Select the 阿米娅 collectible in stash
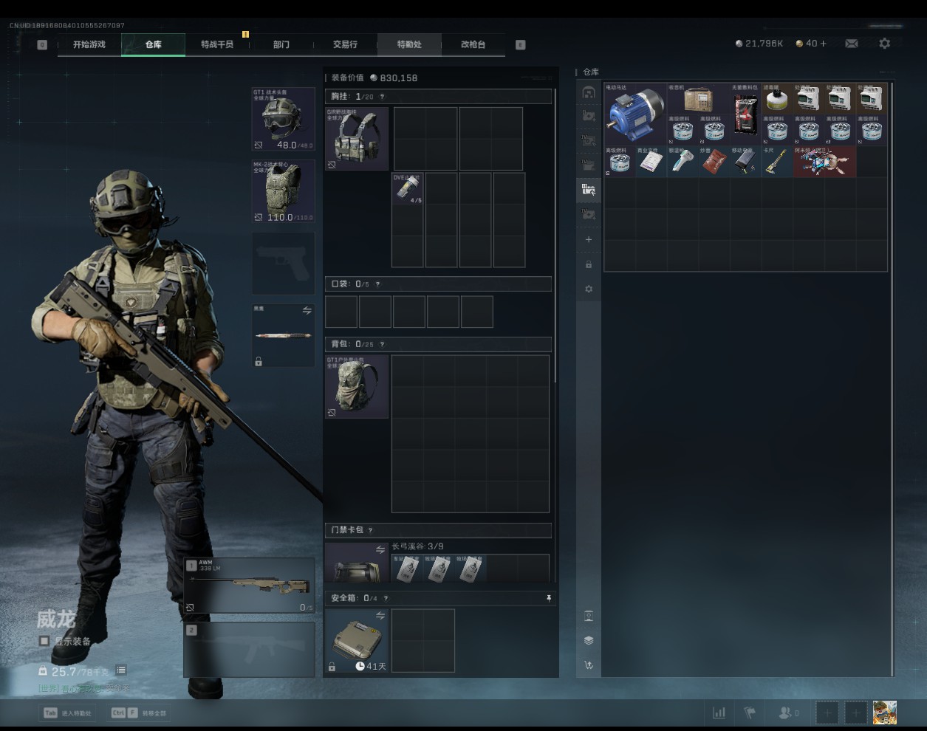Image resolution: width=927 pixels, height=731 pixels. point(824,161)
